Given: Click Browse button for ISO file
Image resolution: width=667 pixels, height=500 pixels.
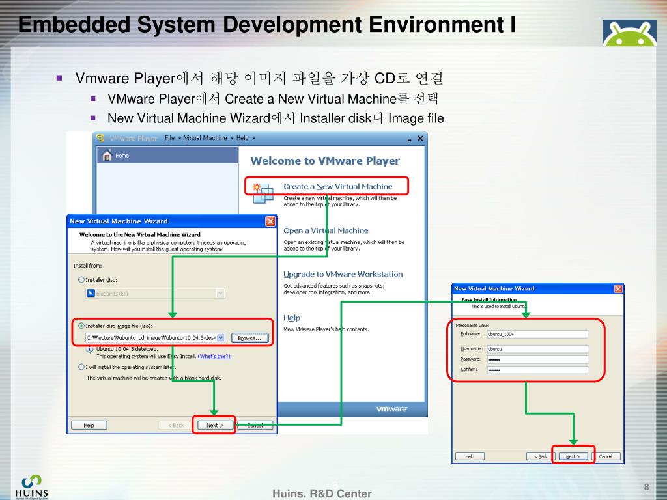Looking at the screenshot, I should (x=249, y=338).
